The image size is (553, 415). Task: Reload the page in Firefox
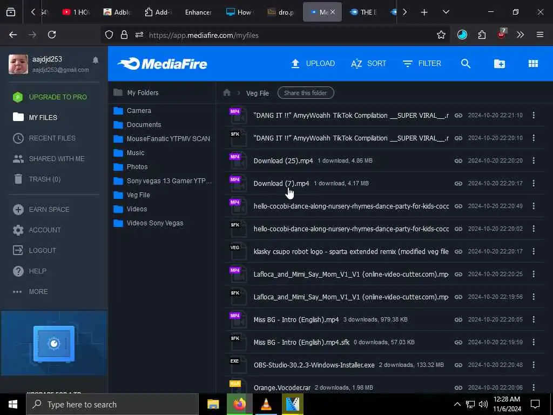52,35
